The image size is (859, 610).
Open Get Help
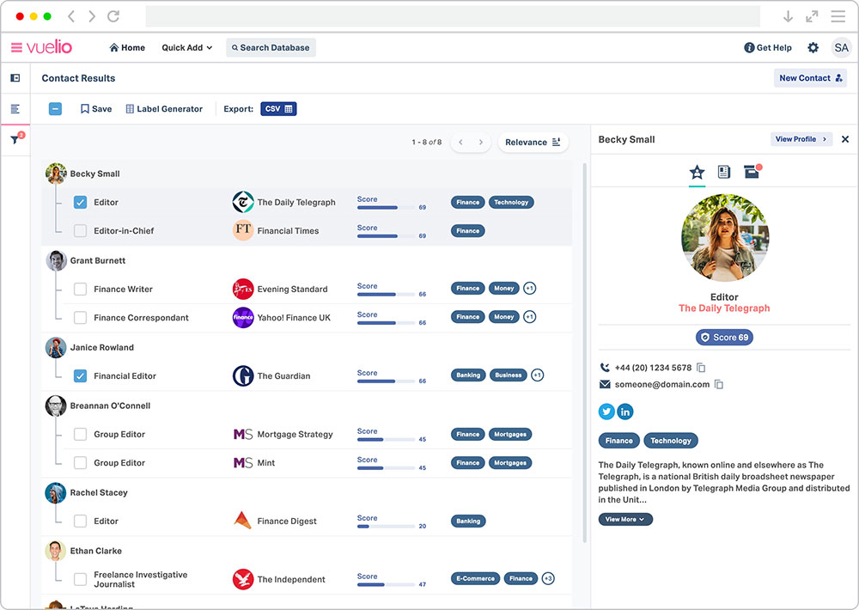[x=767, y=47]
